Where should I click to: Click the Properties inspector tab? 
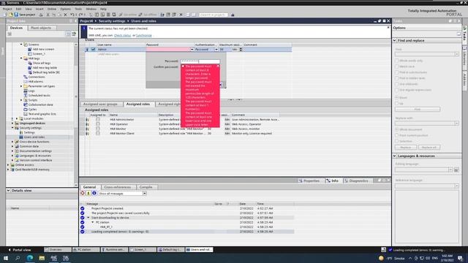pos(309,180)
